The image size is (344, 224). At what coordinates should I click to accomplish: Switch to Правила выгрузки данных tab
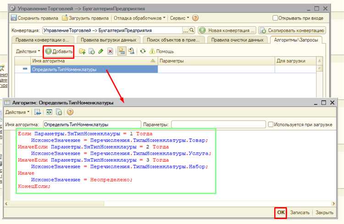(108, 40)
